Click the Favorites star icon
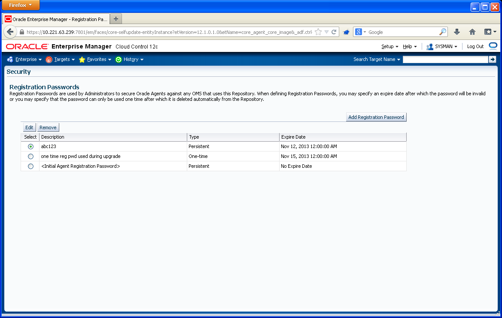Image resolution: width=502 pixels, height=318 pixels. pyautogui.click(x=82, y=60)
